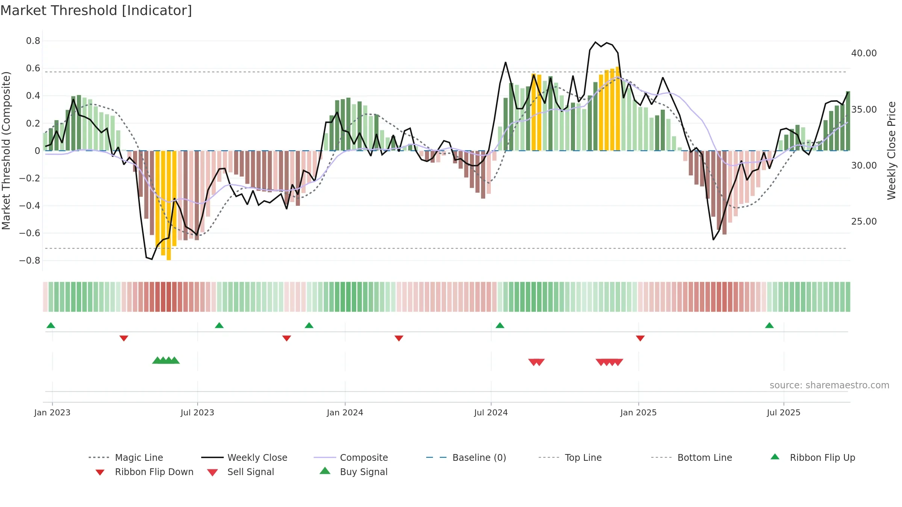Toggle the Ribbon Flip Down legend entry
Image resolution: width=902 pixels, height=507 pixels.
coord(145,472)
